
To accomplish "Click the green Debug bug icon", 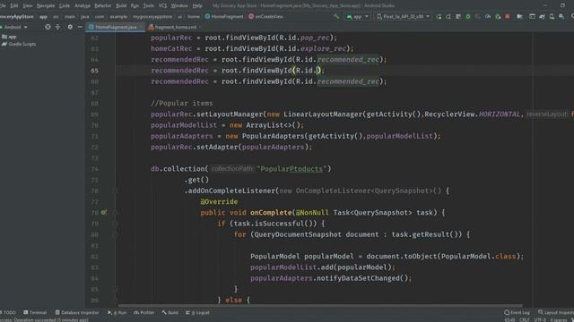I will click(x=468, y=16).
